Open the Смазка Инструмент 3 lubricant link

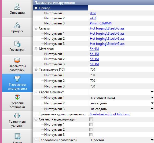click(x=107, y=44)
